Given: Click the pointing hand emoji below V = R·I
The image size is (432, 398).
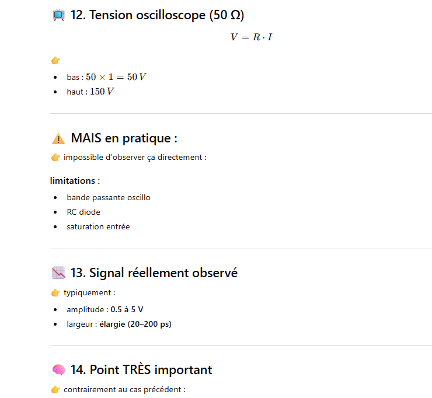Looking at the screenshot, I should click(56, 61).
